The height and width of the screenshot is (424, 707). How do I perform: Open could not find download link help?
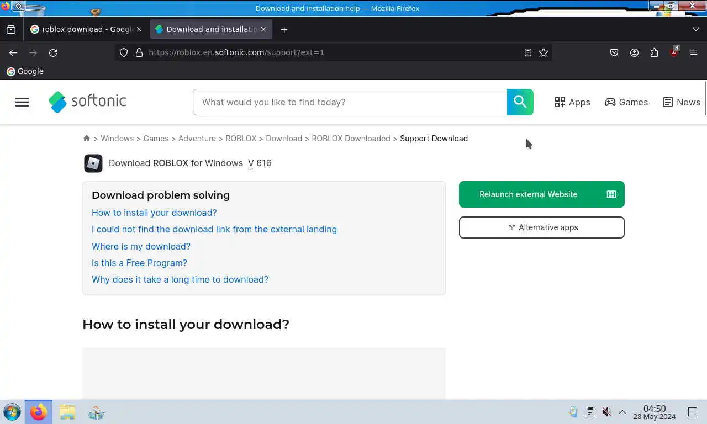point(214,229)
